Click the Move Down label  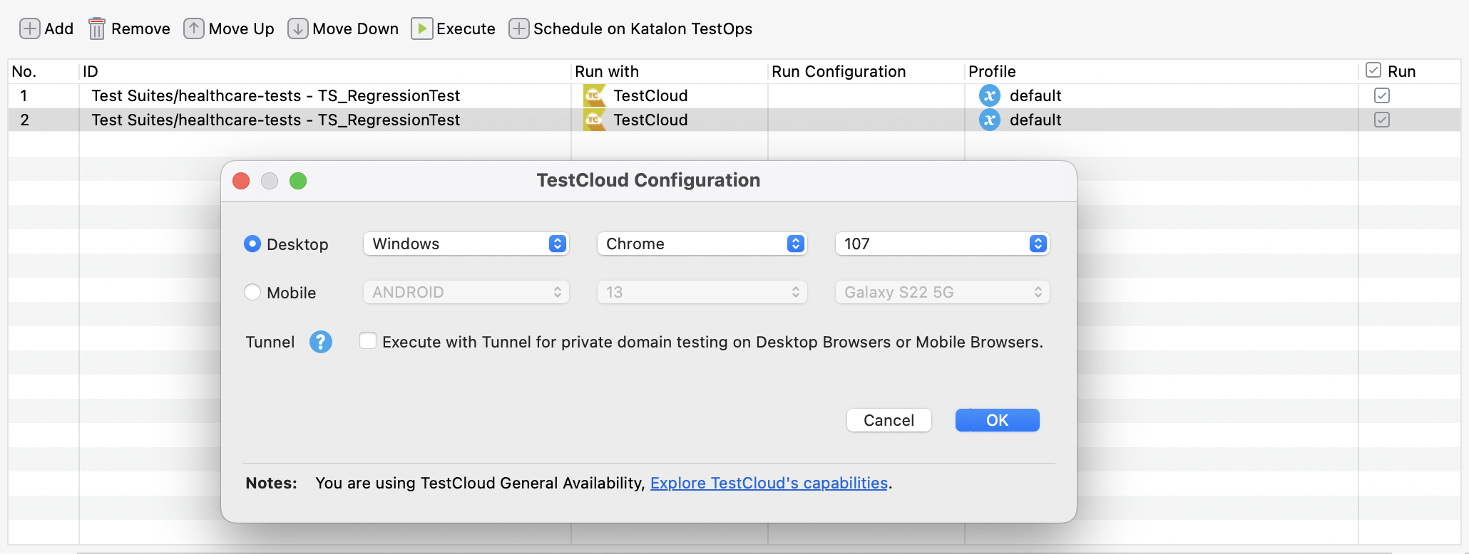355,28
